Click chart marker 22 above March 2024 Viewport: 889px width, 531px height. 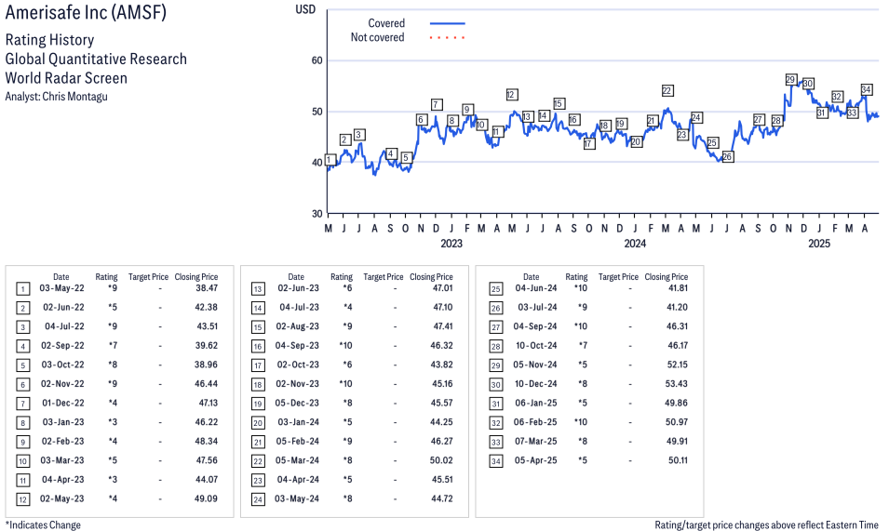[667, 90]
